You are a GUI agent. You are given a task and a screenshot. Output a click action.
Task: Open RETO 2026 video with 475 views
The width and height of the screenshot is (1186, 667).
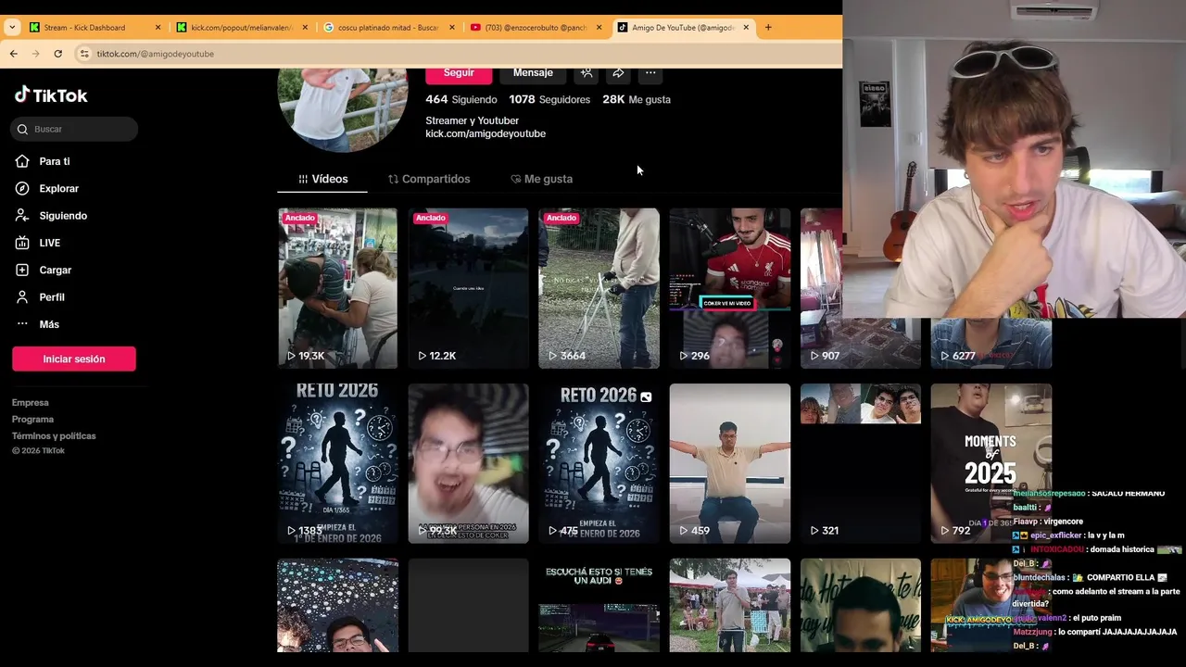pyautogui.click(x=599, y=463)
